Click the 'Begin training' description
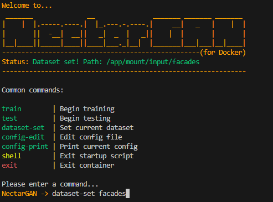 [87, 109]
